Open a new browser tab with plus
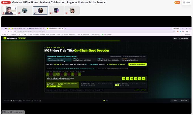Viewport: 193px width, 115px height. 65,28
